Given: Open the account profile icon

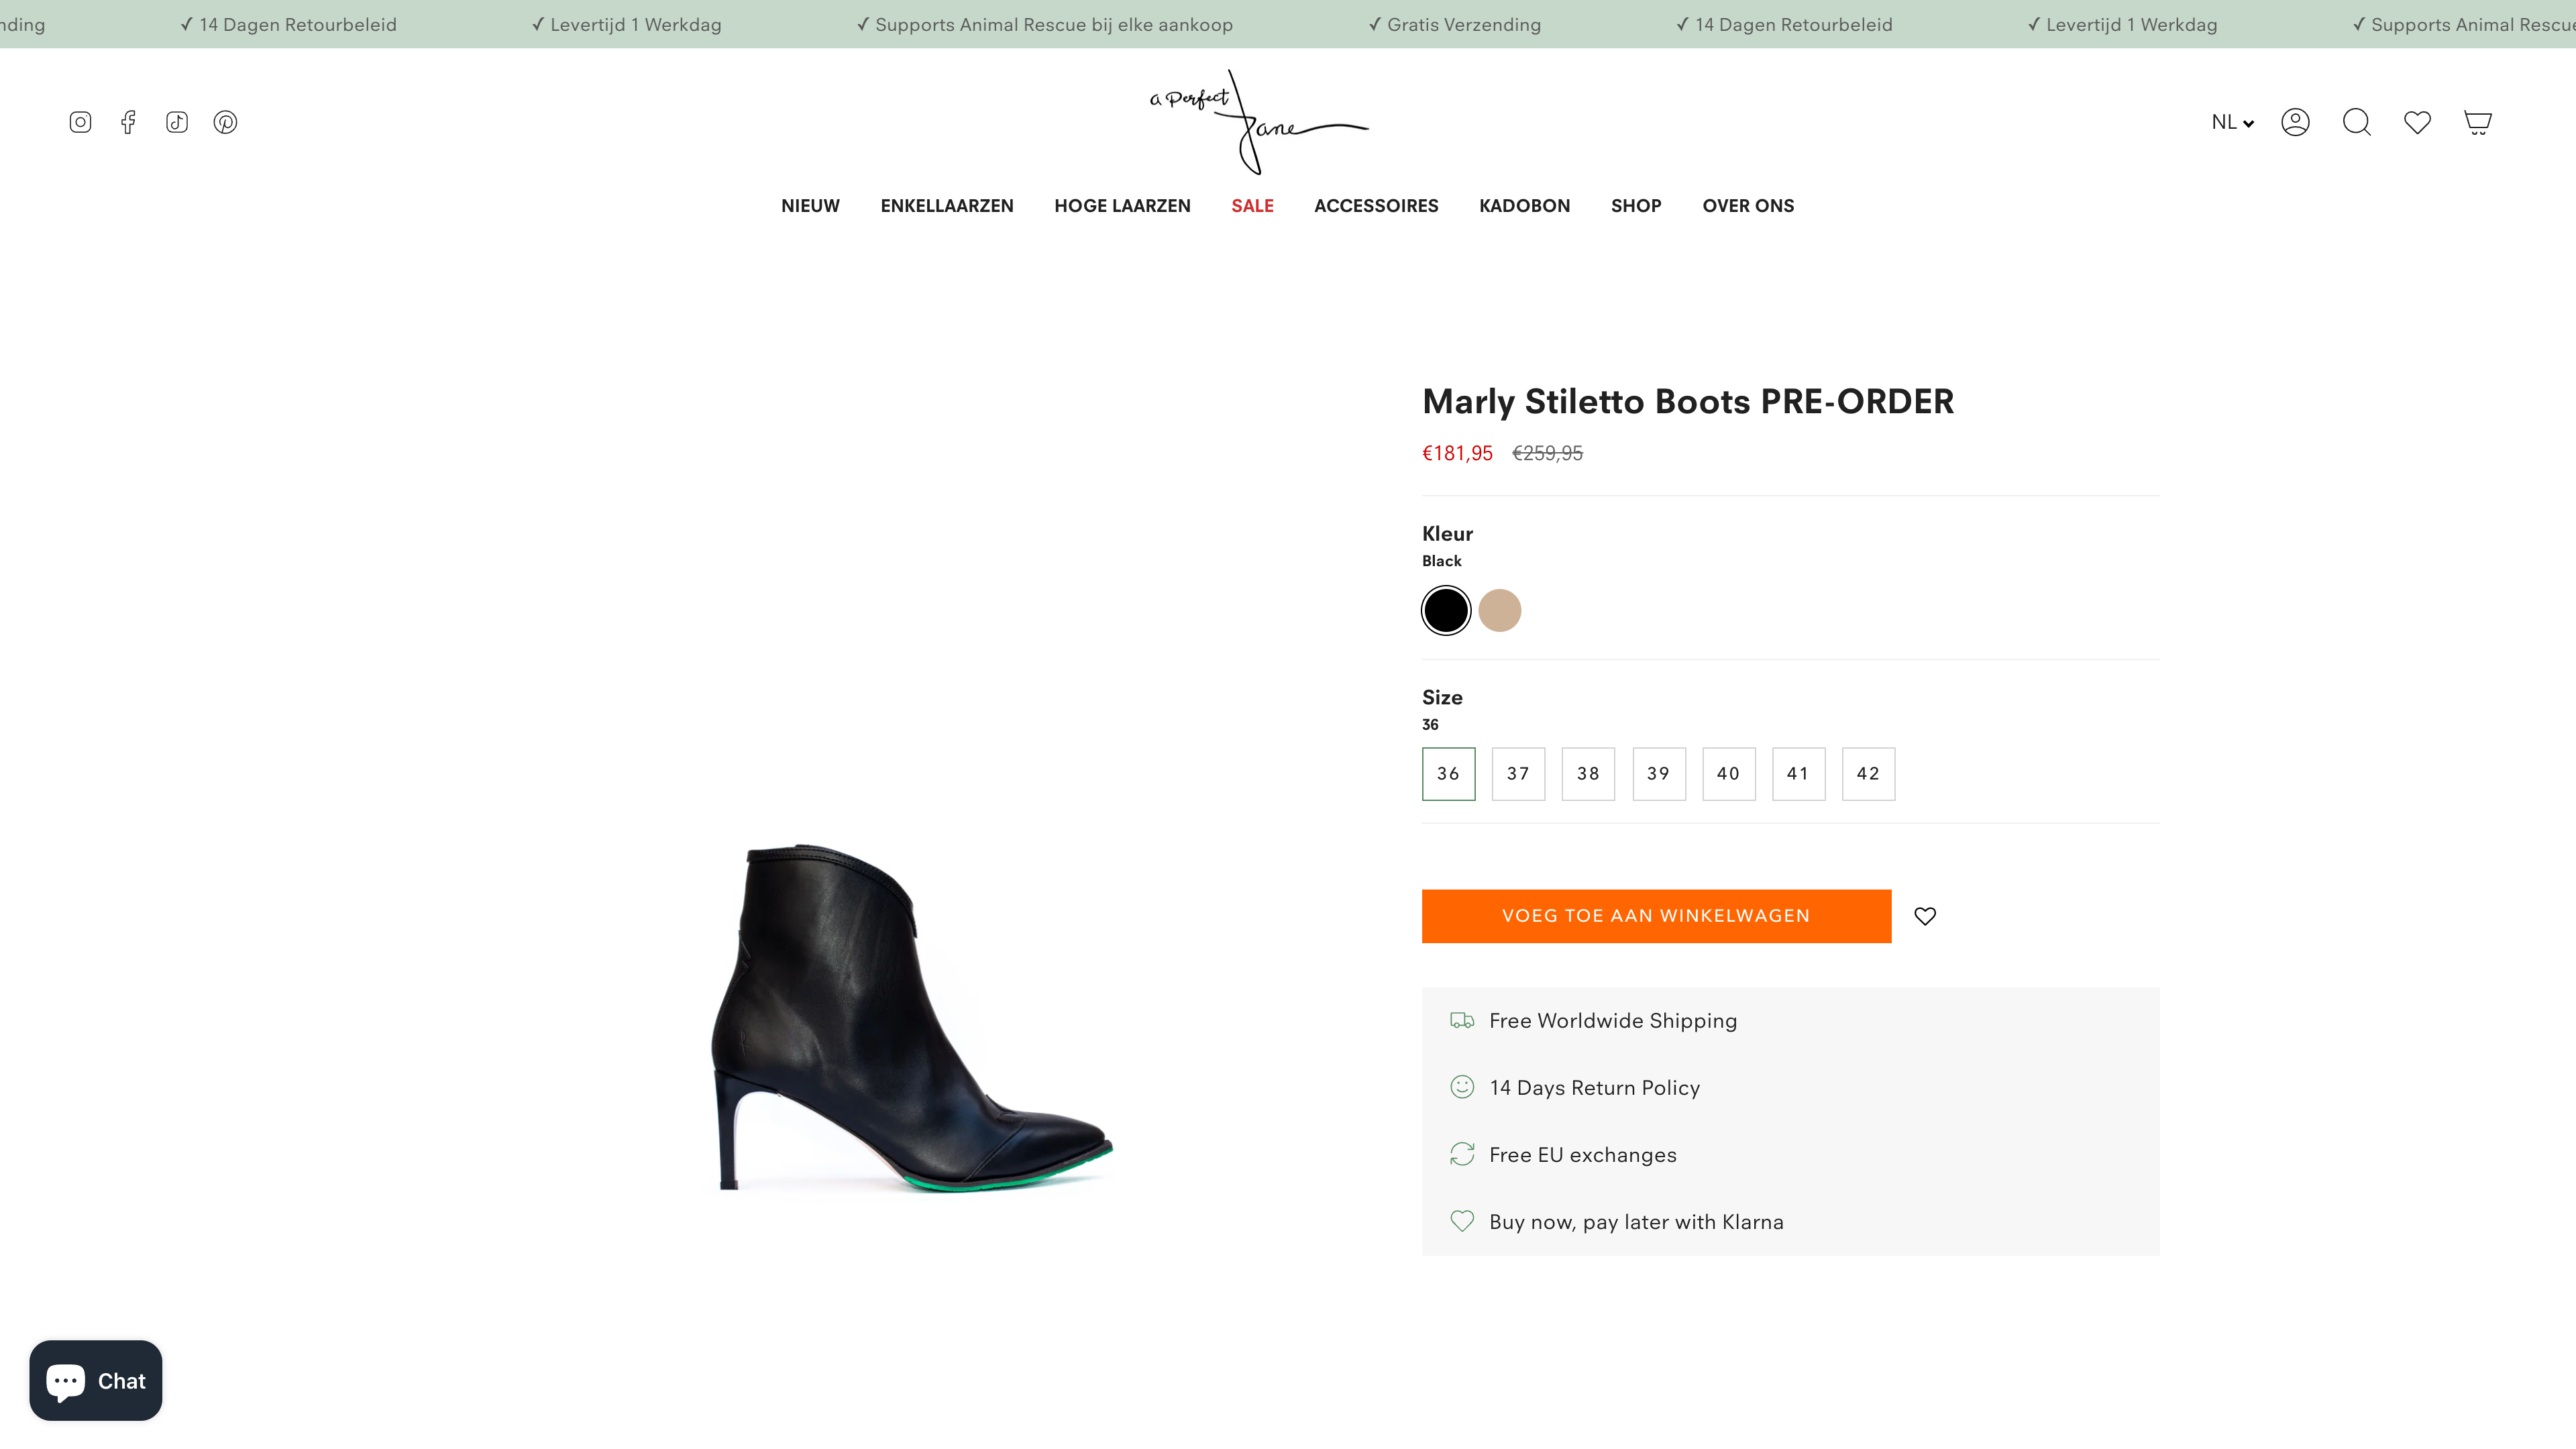Looking at the screenshot, I should pyautogui.click(x=2295, y=122).
